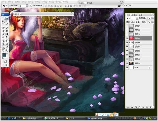Open the workspace dropdown
The width and height of the screenshot is (158, 121).
point(127,6)
